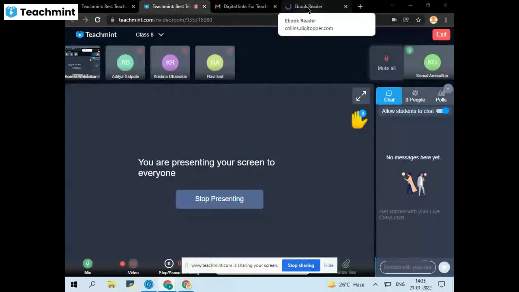Open the weather widget 26°C Haze

(346, 285)
